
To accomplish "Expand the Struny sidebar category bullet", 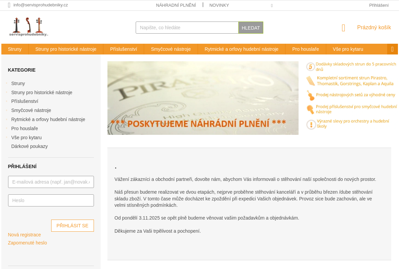I will [6, 83].
